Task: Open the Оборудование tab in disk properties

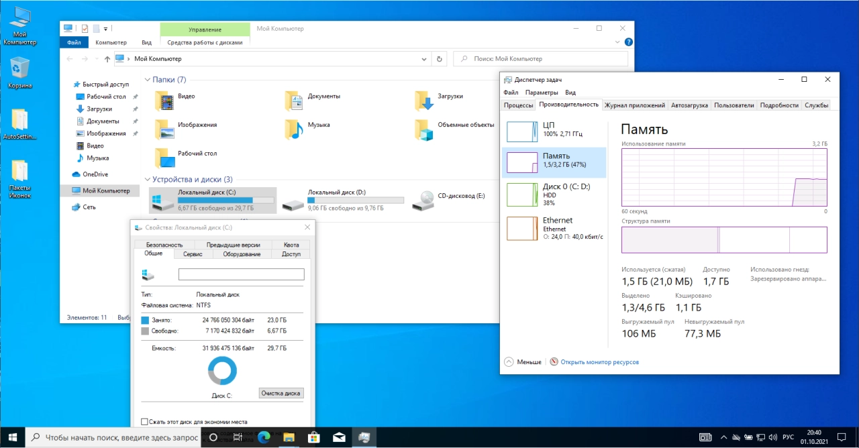Action: (242, 254)
